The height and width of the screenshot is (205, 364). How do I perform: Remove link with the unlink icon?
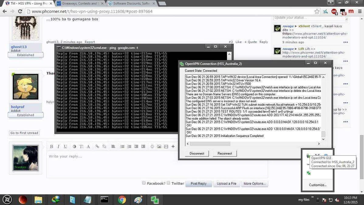pos(104,146)
